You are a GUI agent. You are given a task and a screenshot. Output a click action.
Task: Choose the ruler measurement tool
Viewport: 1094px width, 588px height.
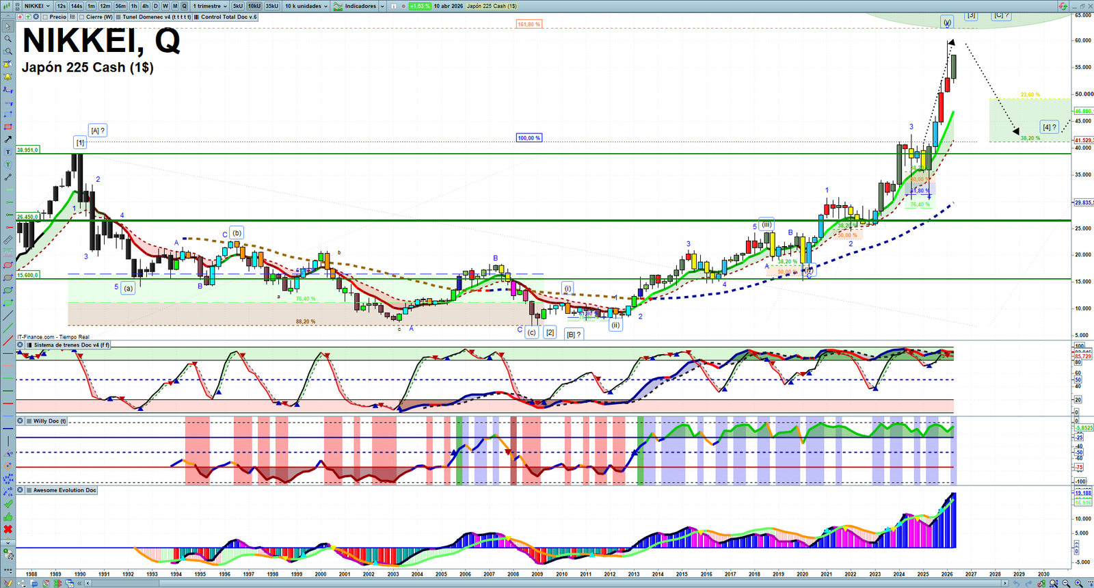tap(8, 240)
